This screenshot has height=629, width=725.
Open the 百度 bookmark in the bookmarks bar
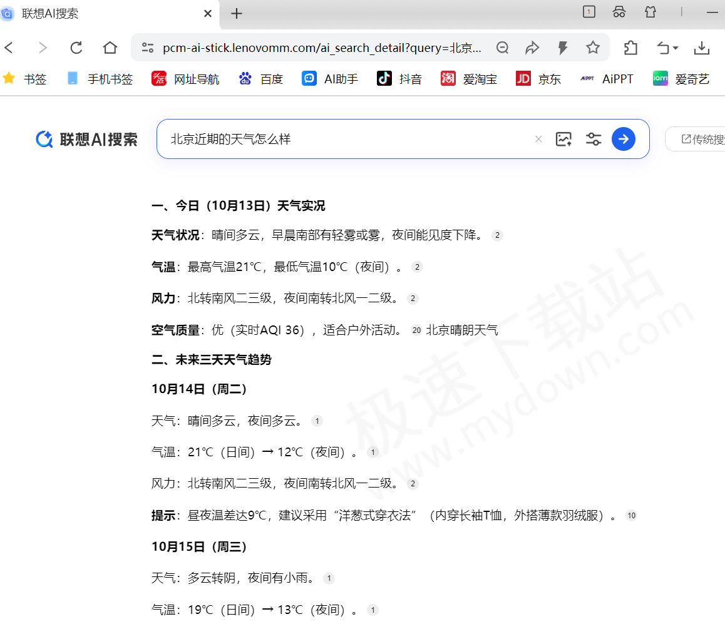coord(260,78)
